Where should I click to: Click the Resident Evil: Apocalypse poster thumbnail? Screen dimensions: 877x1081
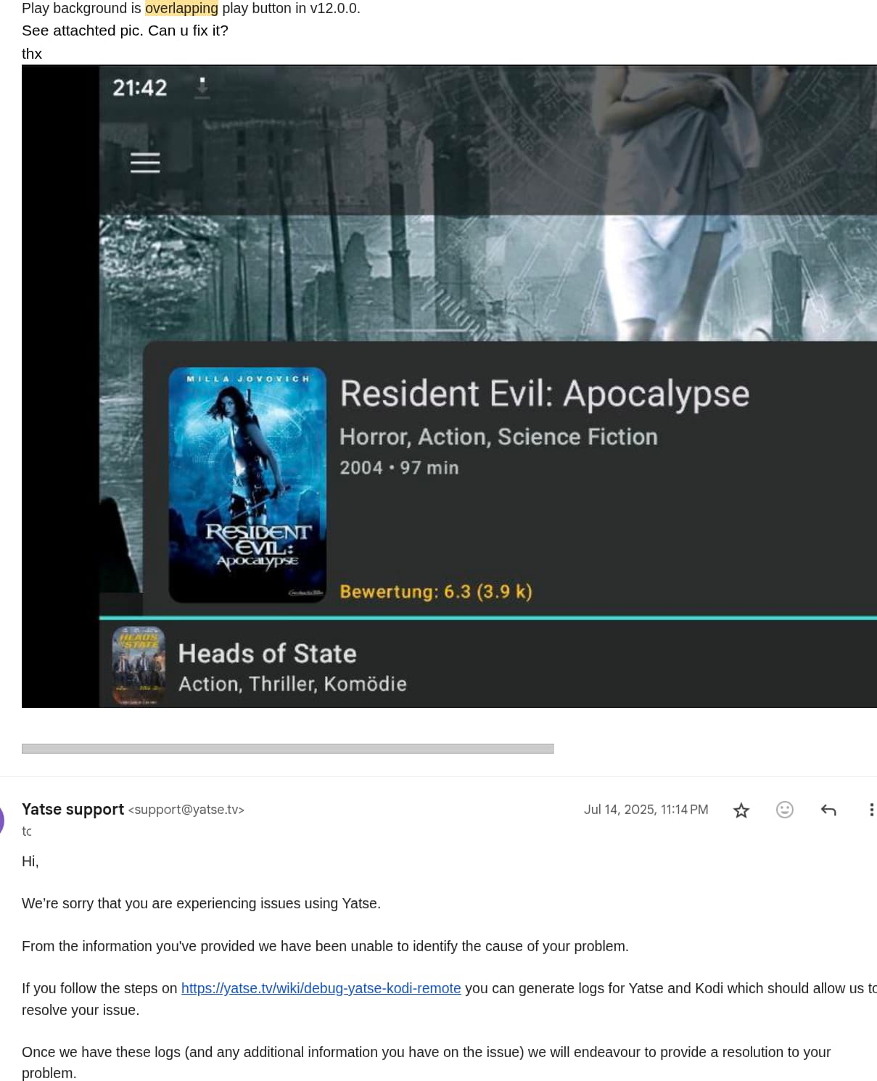coord(247,484)
